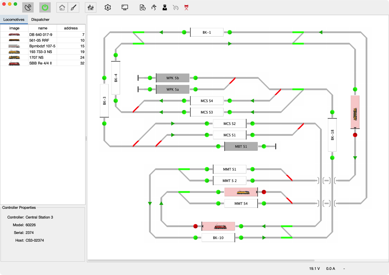The image size is (389, 275).
Task: Click the BK-4 vertical block
Action: pyautogui.click(x=116, y=78)
